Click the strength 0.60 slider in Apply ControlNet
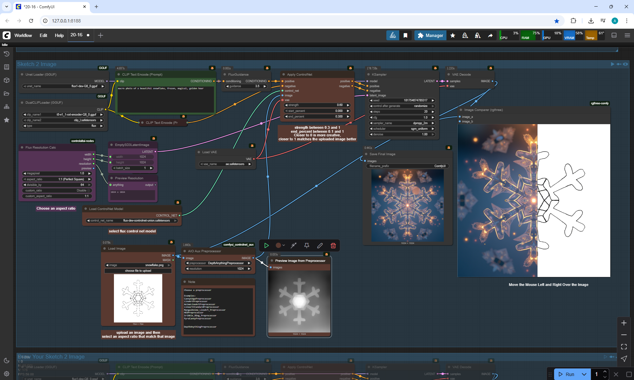Image resolution: width=634 pixels, height=380 pixels. tap(317, 105)
